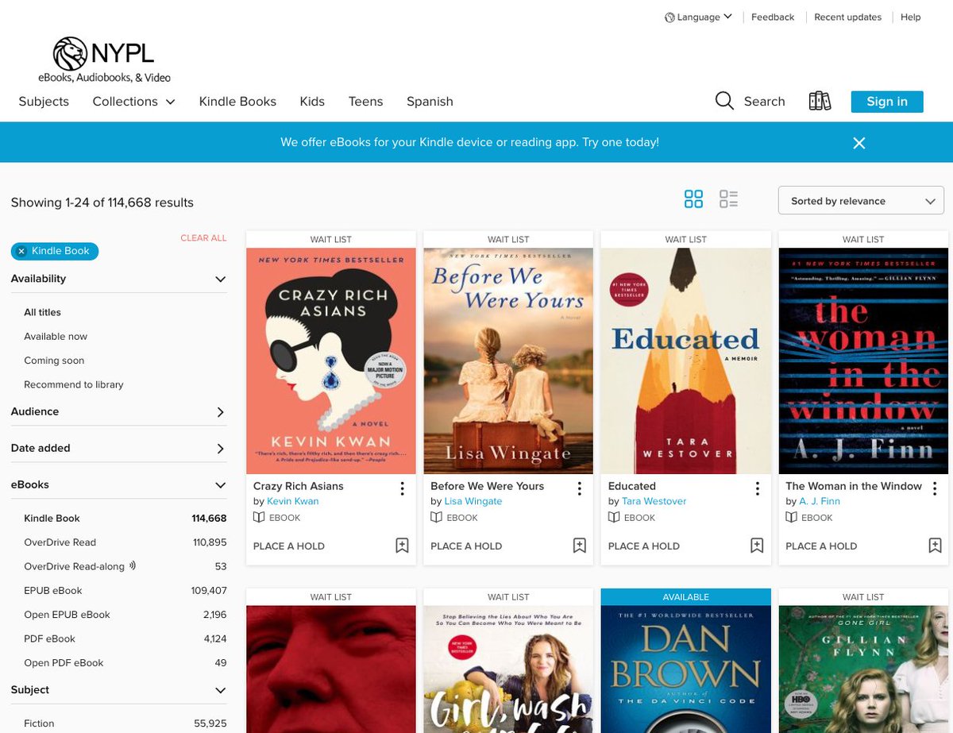Click OverDrive Read-along audio icon

[x=133, y=566]
